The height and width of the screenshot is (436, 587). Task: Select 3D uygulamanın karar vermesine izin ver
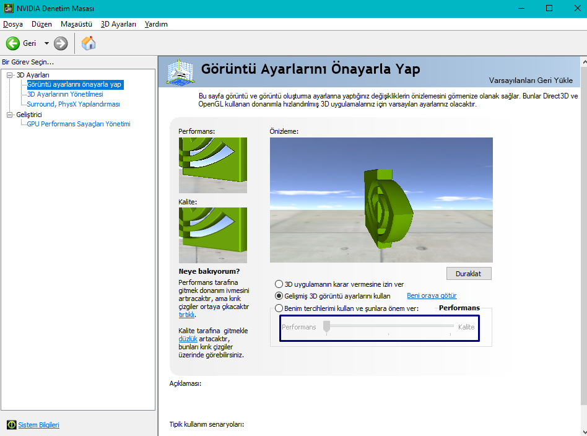tap(279, 284)
